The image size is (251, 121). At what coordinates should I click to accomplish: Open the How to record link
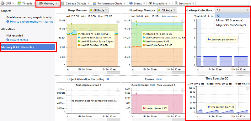pos(19,40)
